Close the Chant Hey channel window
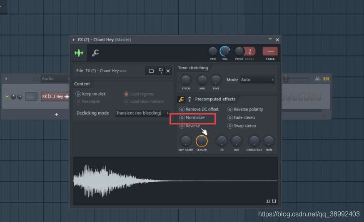 (x=277, y=40)
